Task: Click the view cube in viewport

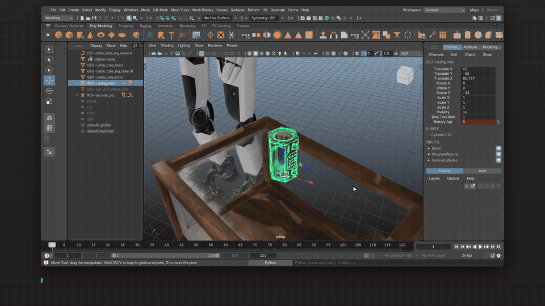Action: pyautogui.click(x=405, y=75)
